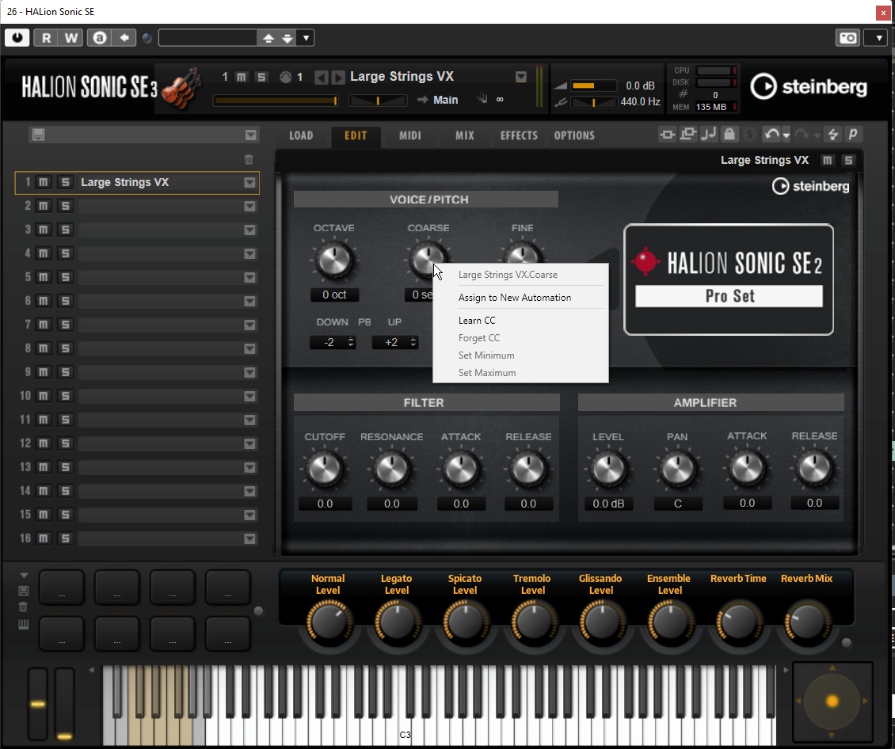Open the program dropdown for slot 14
The width and height of the screenshot is (895, 749).
(x=250, y=491)
